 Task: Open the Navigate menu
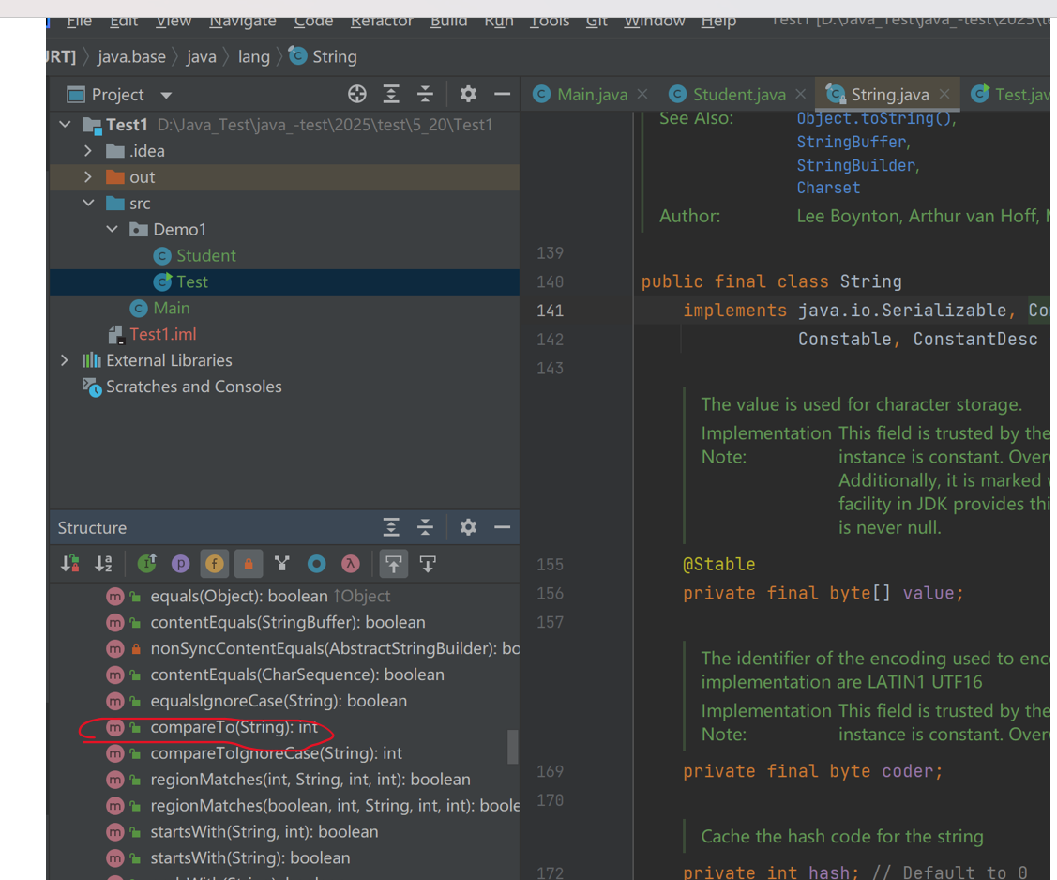243,22
